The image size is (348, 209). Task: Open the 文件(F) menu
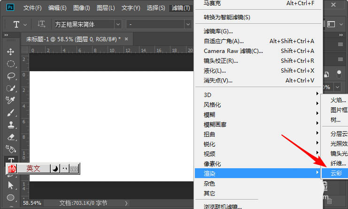coord(32,8)
